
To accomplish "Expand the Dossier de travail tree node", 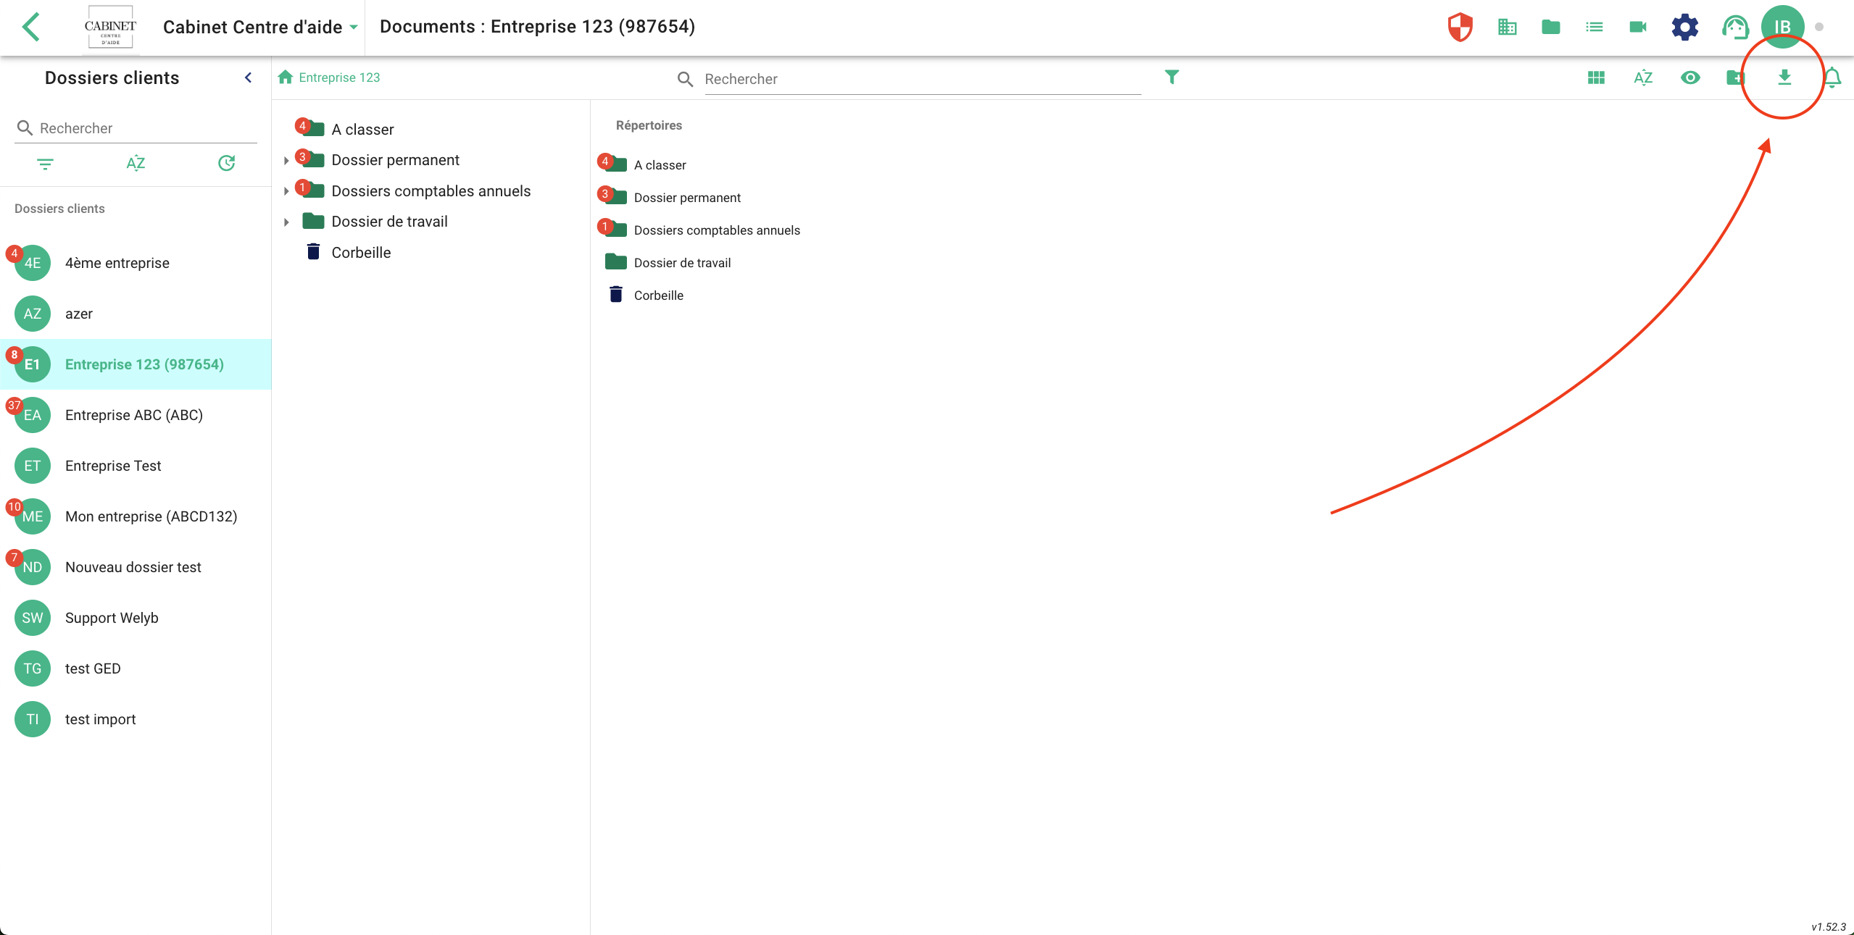I will click(x=286, y=222).
